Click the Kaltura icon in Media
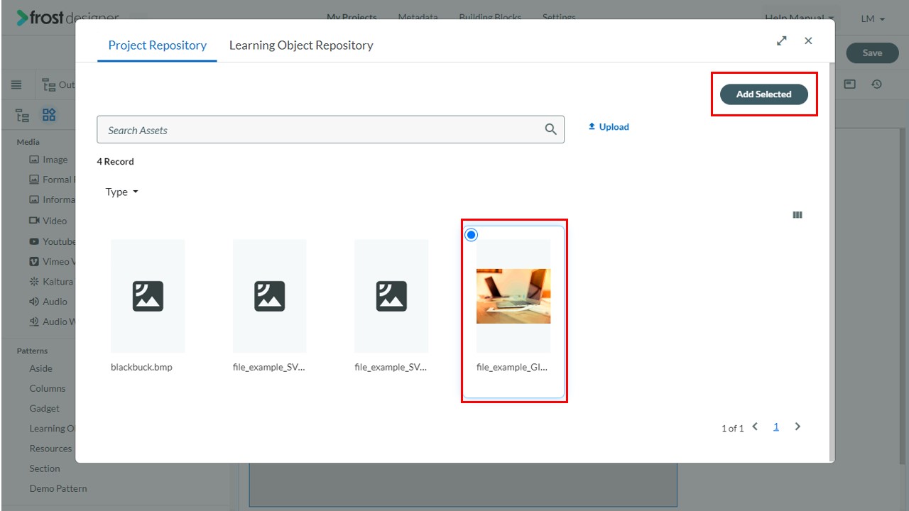This screenshot has height=511, width=909. (x=34, y=282)
